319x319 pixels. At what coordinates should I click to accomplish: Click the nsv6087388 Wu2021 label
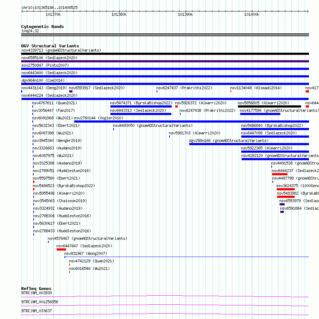pos(53,133)
